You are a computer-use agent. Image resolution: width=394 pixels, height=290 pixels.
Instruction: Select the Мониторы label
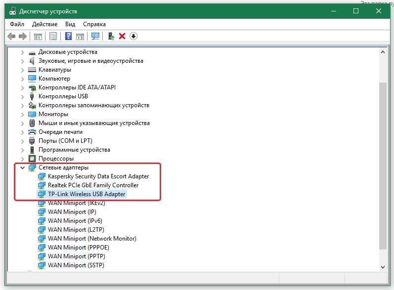click(x=53, y=114)
